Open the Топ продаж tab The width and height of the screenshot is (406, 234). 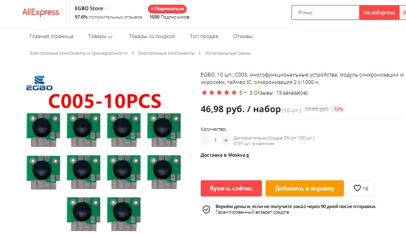pos(204,36)
